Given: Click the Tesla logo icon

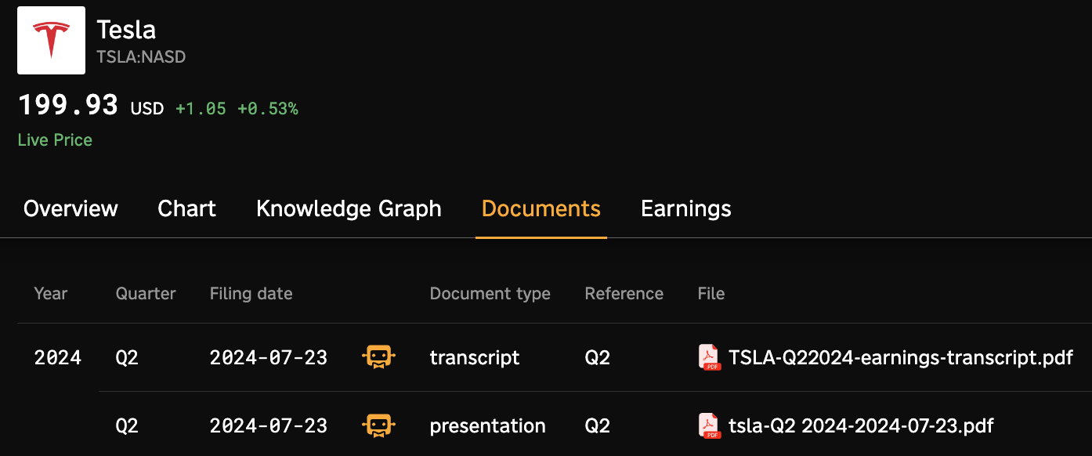Looking at the screenshot, I should pos(51,41).
